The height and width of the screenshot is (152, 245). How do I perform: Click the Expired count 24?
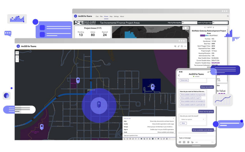click(x=105, y=35)
